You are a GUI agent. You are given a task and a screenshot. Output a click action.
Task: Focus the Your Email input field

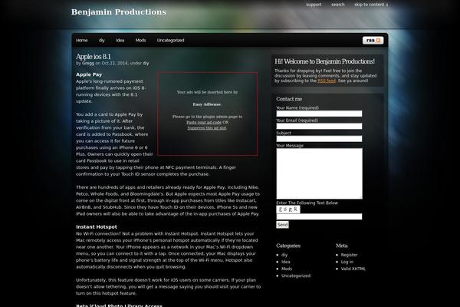[x=319, y=127]
